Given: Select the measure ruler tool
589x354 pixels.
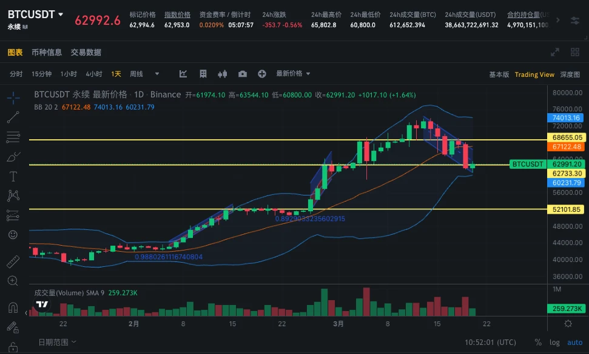Looking at the screenshot, I should click(13, 261).
